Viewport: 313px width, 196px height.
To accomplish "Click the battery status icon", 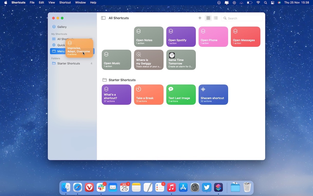I will pyautogui.click(x=250, y=3).
